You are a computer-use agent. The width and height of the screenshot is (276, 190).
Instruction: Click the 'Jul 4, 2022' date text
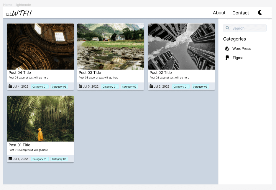coord(21,86)
